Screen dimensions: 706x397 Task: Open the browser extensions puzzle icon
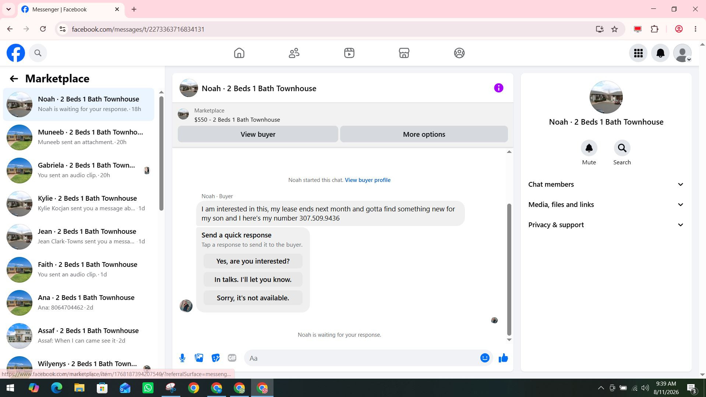coord(655,29)
